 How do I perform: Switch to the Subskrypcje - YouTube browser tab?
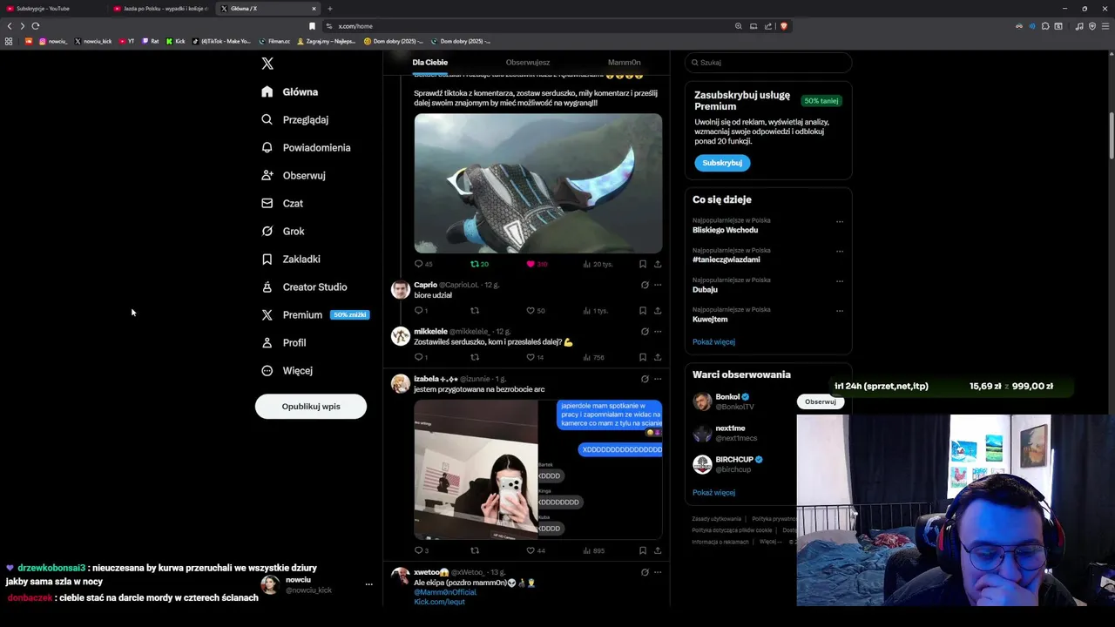click(x=52, y=9)
